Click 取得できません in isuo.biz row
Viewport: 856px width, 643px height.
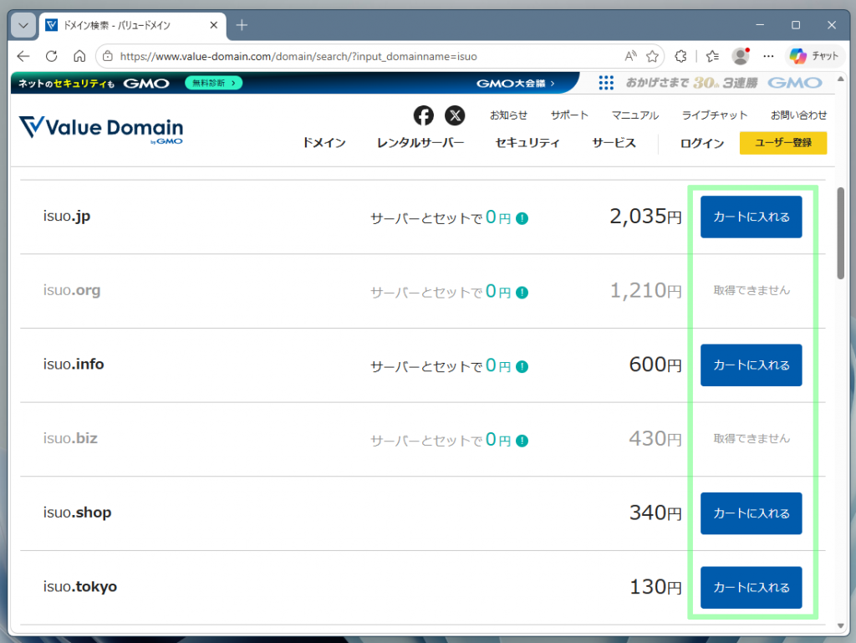pyautogui.click(x=752, y=439)
